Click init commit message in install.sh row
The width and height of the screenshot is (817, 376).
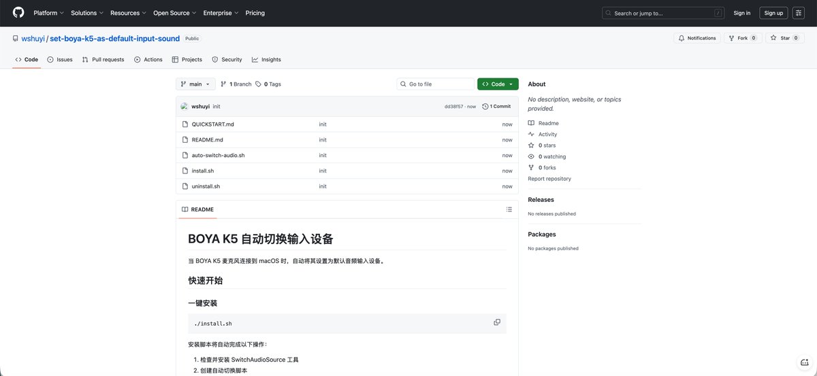(323, 171)
